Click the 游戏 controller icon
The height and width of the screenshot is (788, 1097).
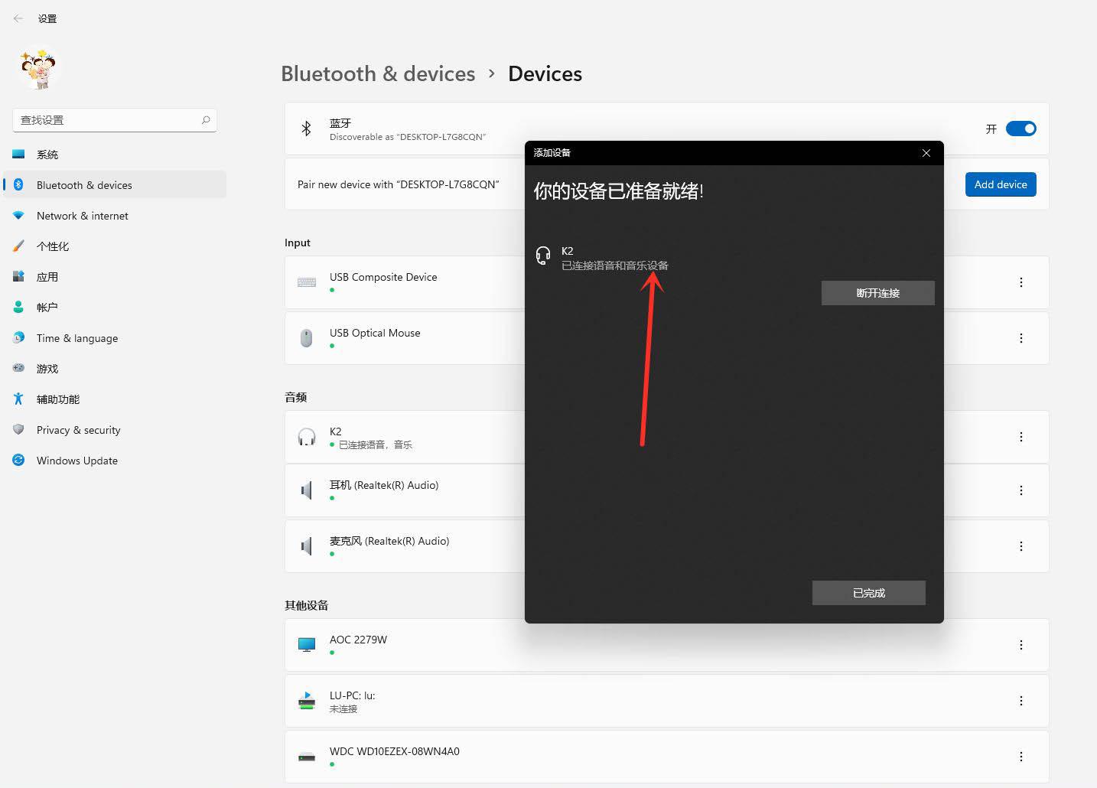[18, 368]
